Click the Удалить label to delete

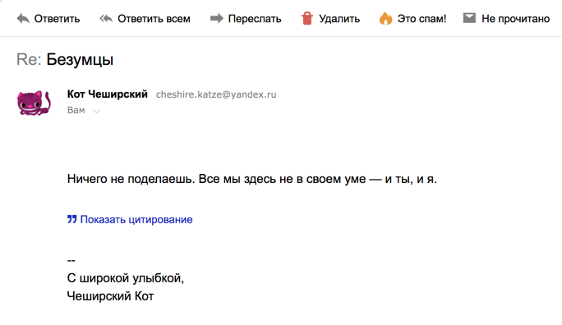click(x=339, y=19)
